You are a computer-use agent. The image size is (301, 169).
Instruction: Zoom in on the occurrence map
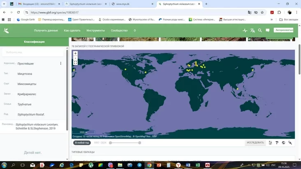click(x=75, y=53)
